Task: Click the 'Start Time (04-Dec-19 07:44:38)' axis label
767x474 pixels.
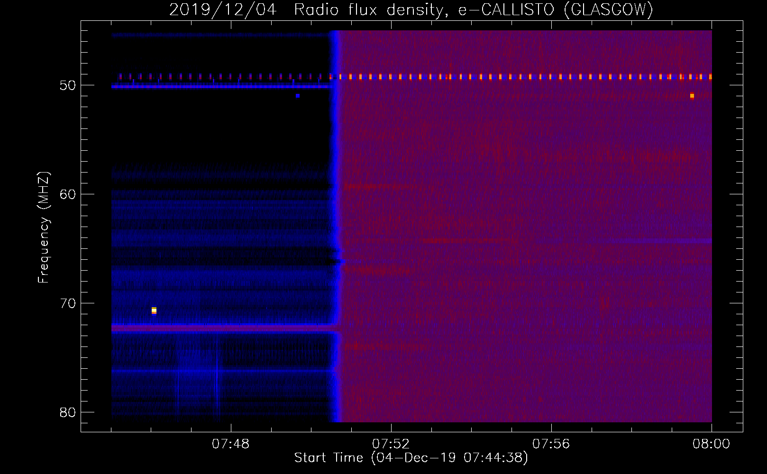Action: click(411, 458)
